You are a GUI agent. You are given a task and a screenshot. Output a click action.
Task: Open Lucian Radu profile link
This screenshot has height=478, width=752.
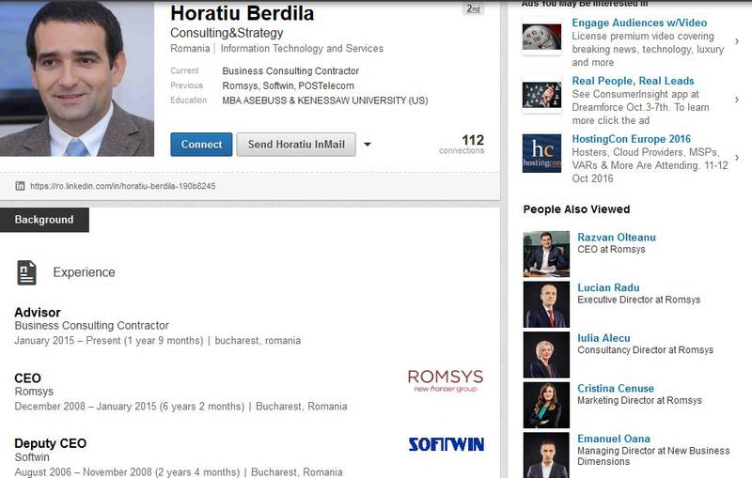[608, 287]
